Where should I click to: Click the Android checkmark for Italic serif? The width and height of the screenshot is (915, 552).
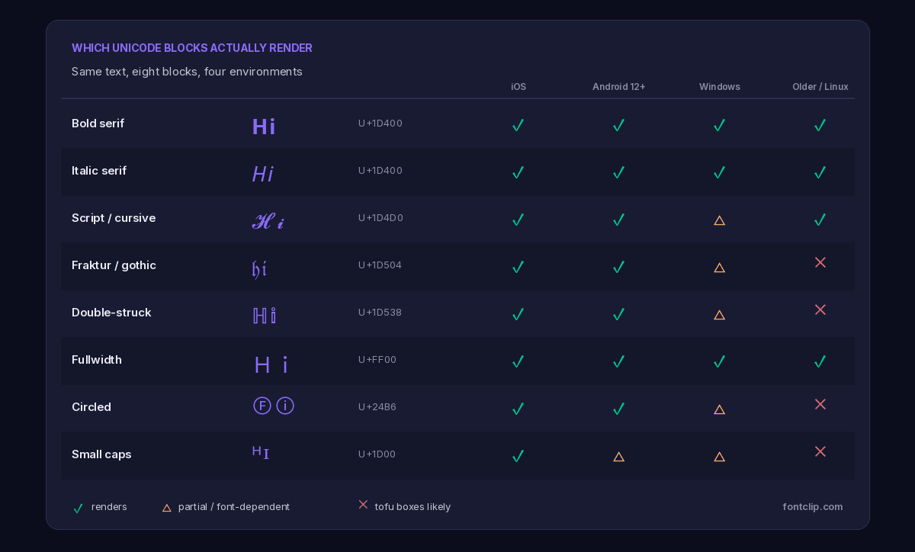[618, 172]
